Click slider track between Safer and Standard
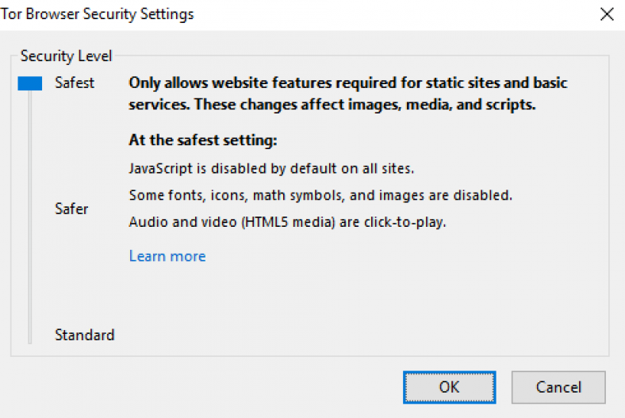This screenshot has height=418, width=625. pyautogui.click(x=30, y=272)
